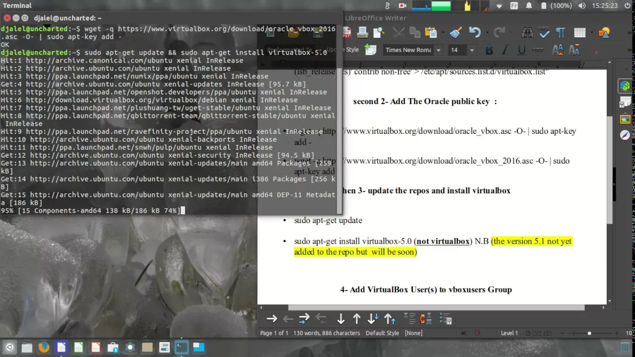Toggle Italic formatting
The height and width of the screenshot is (357, 635).
tap(505, 50)
